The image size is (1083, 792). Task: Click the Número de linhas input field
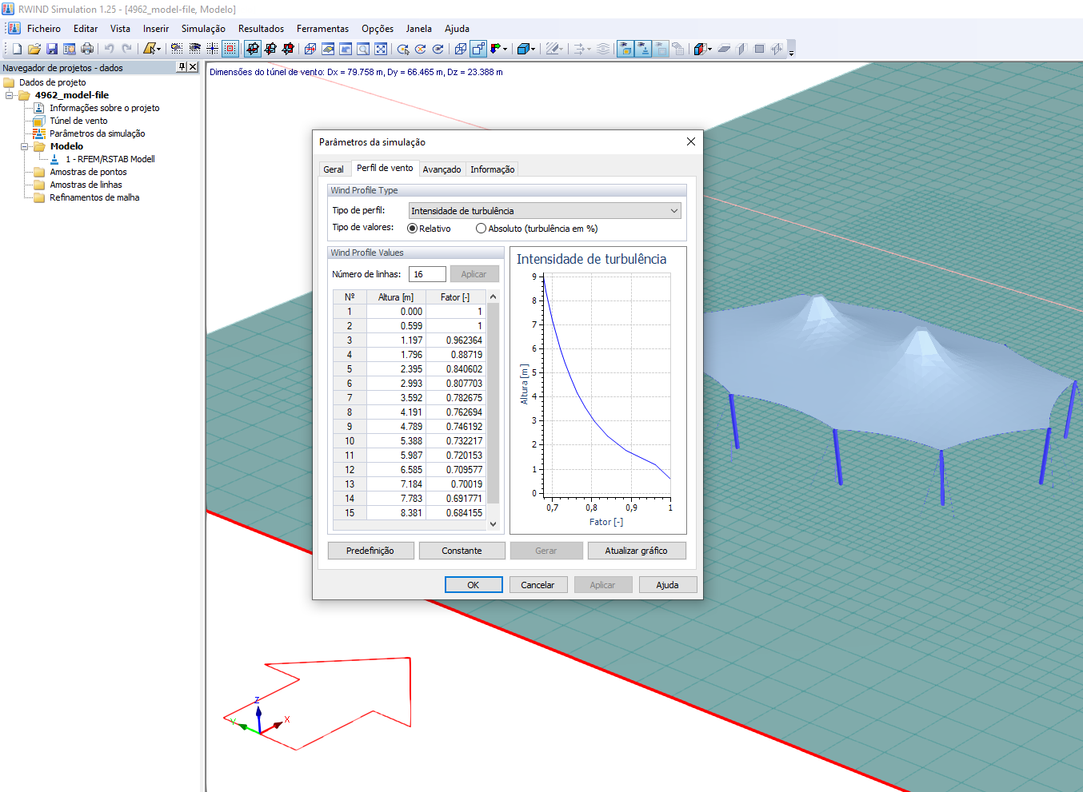(x=427, y=274)
